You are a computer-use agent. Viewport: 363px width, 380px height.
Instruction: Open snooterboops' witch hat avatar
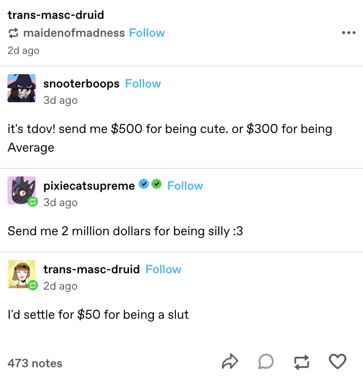click(21, 88)
